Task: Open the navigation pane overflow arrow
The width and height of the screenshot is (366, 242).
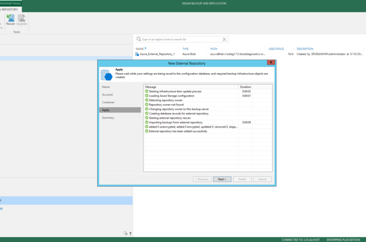Action: 130,234
